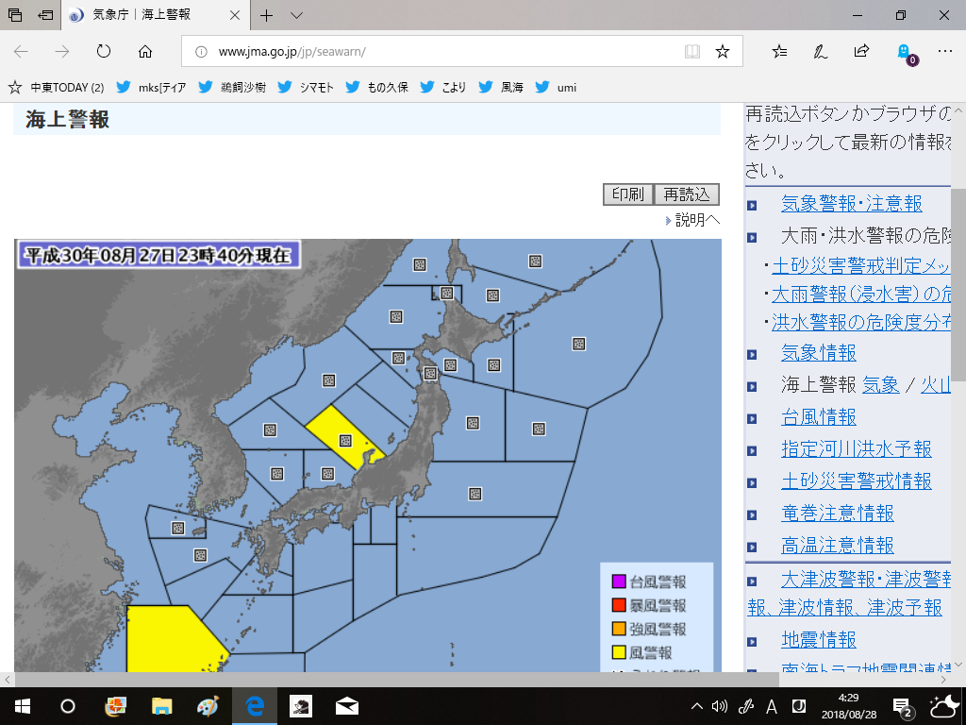Click the set tabs aside icon
Screen dimensions: 966x725
(x=45, y=15)
